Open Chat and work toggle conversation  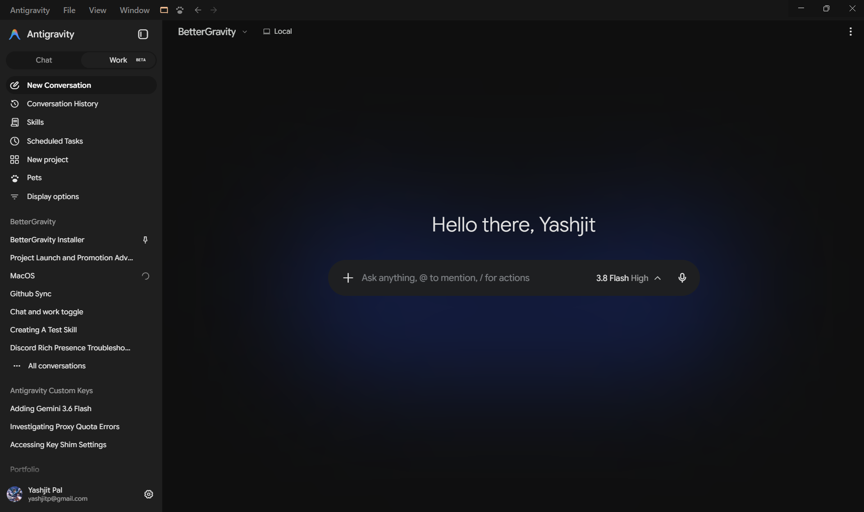point(81,312)
